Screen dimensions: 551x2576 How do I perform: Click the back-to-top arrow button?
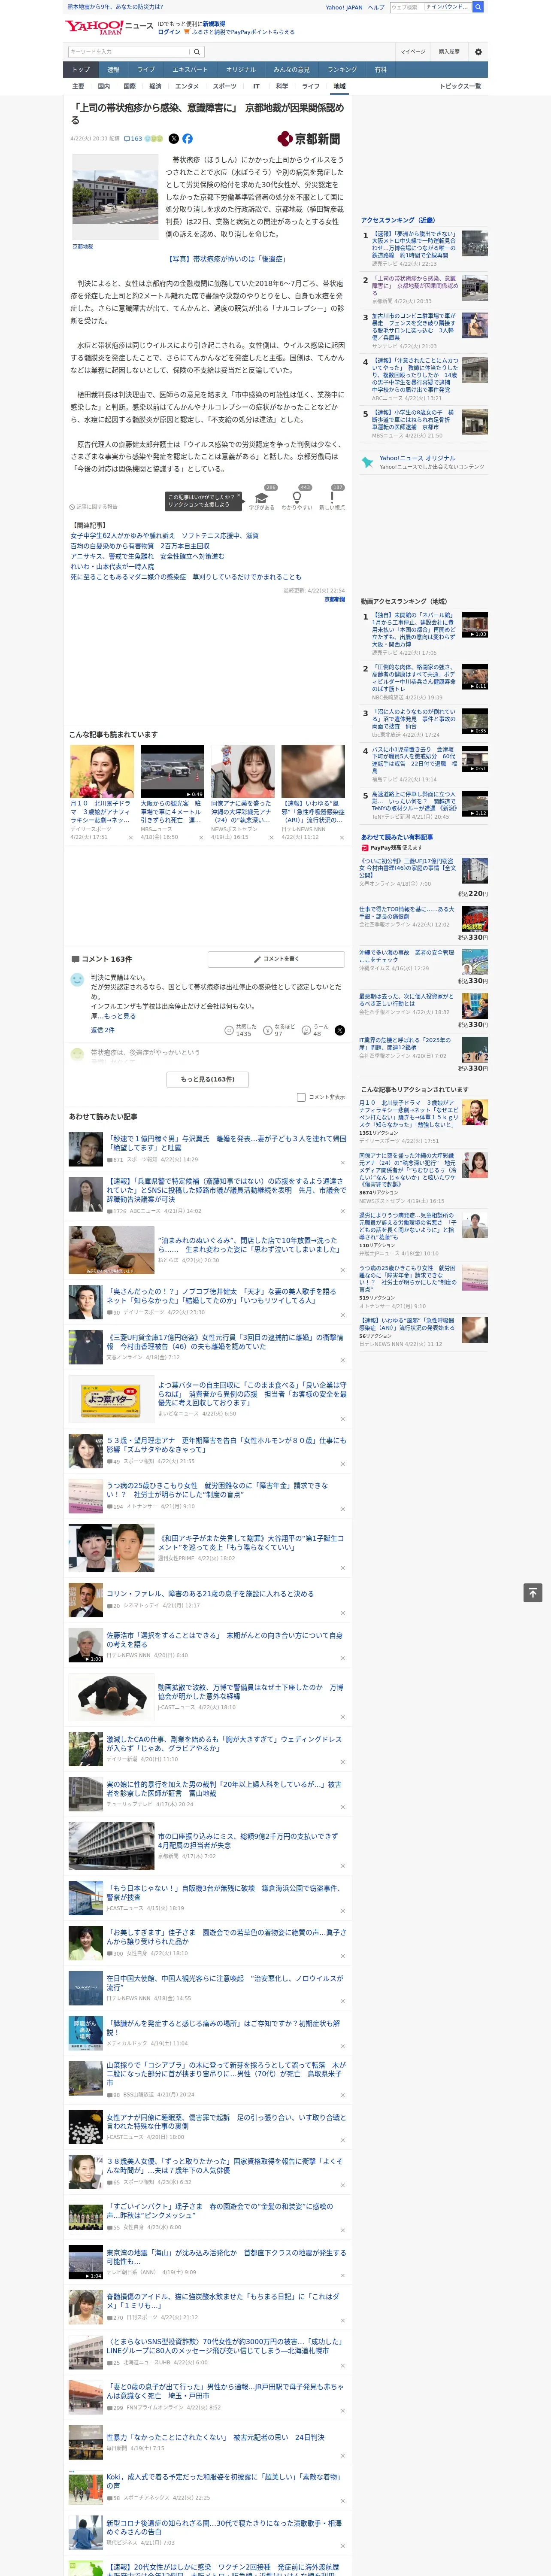point(533,1593)
